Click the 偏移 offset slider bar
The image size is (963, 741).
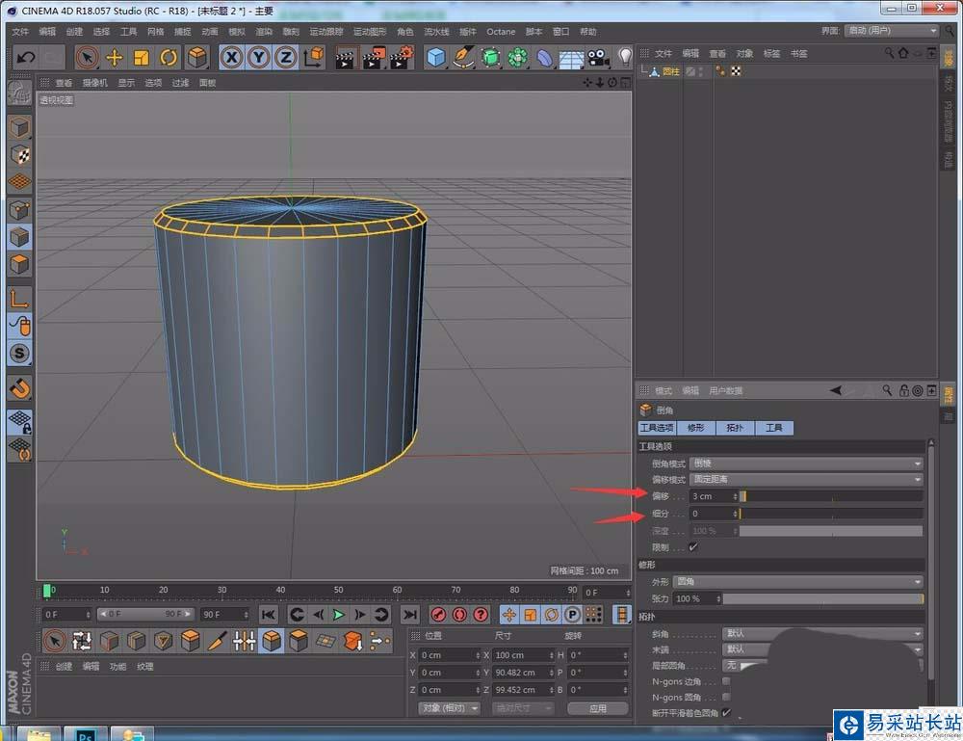click(x=830, y=496)
